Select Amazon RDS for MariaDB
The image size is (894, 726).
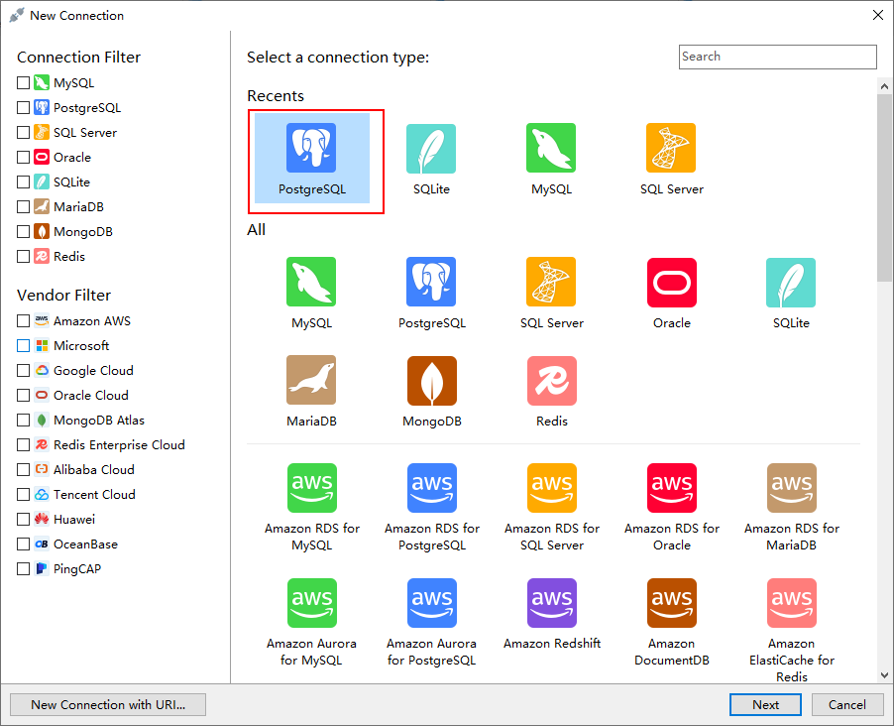[x=791, y=508]
